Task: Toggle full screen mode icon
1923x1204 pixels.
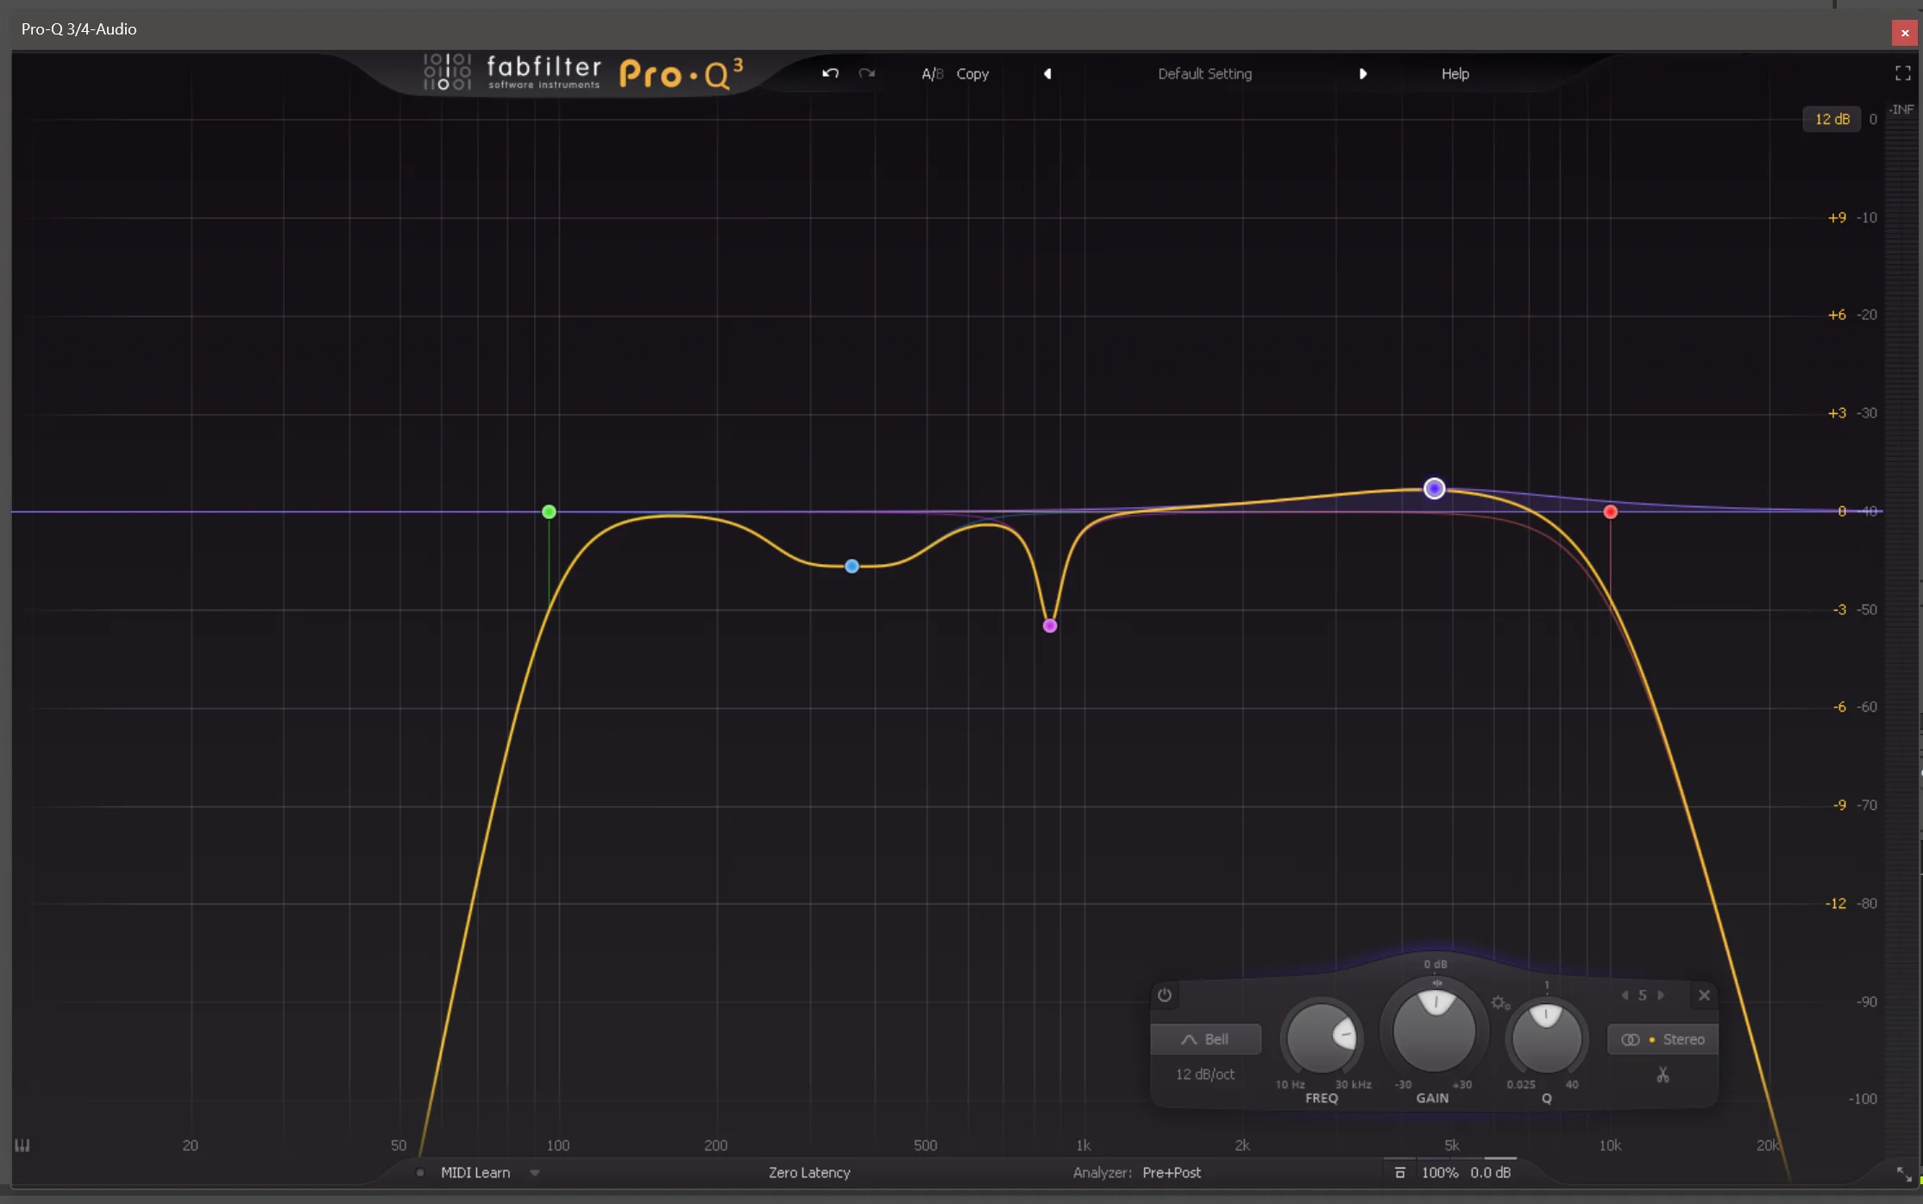Action: point(1902,73)
